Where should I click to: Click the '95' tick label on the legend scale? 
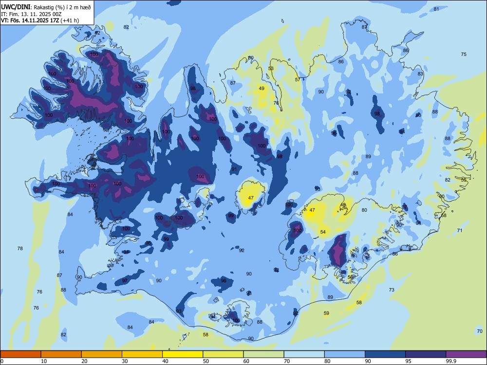coord(408,361)
